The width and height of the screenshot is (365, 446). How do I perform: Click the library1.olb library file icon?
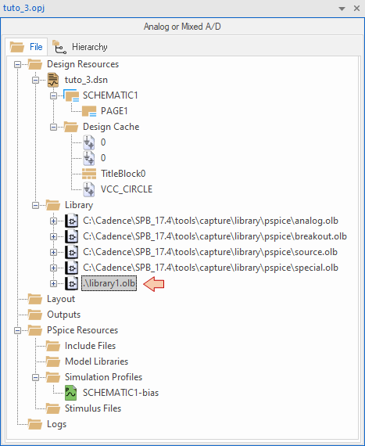tap(71, 283)
